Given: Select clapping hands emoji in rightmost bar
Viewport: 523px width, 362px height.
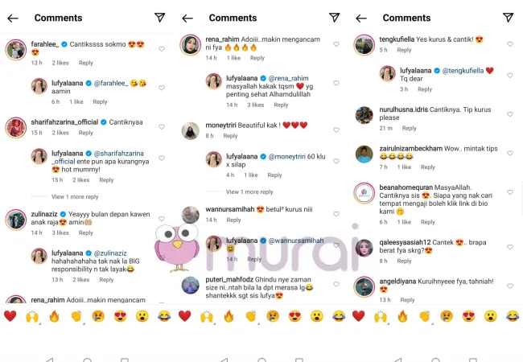Looking at the screenshot, I should pyautogui.click(x=425, y=316).
